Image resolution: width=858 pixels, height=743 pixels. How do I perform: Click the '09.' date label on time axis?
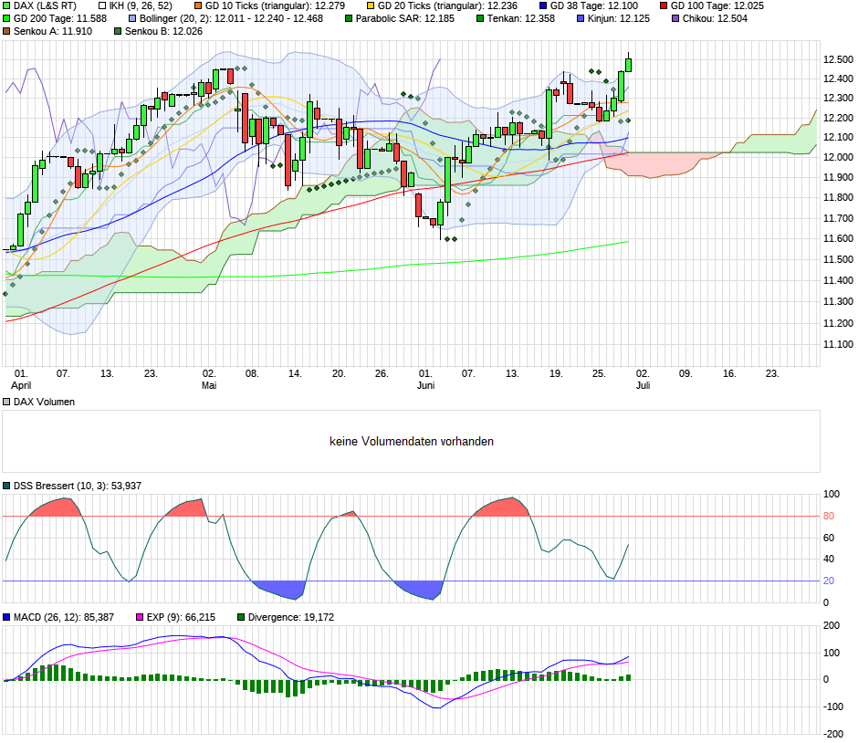coord(685,373)
